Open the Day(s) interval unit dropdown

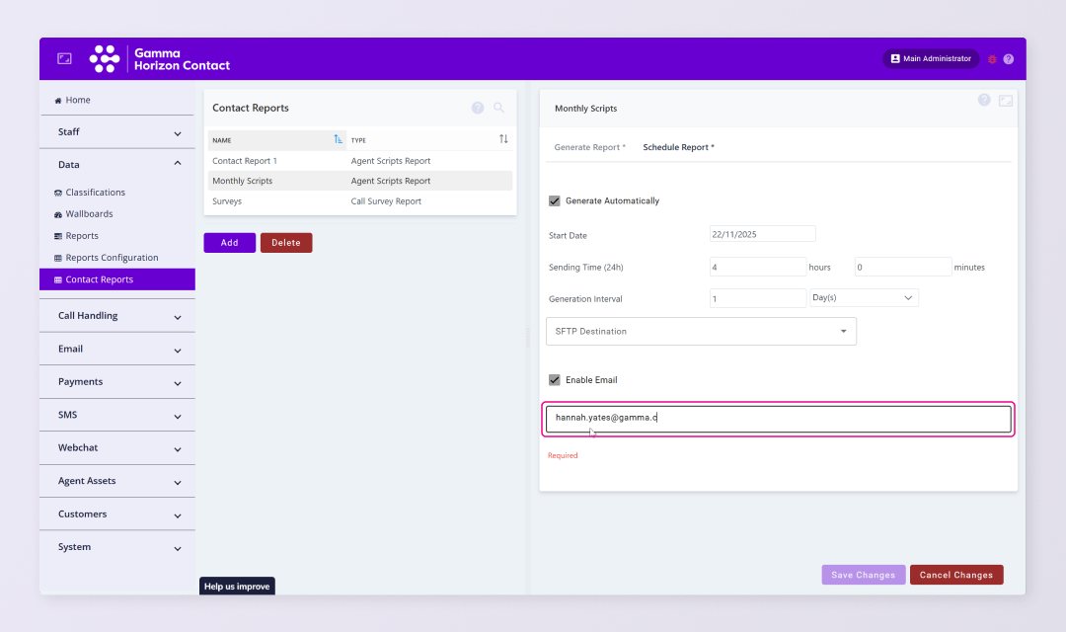click(864, 297)
